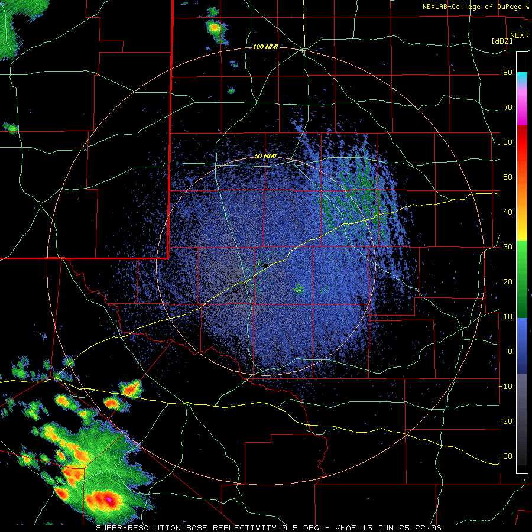Click the -30 value on dBZ scale
Viewport: 532px width, 532px height.
(505, 456)
